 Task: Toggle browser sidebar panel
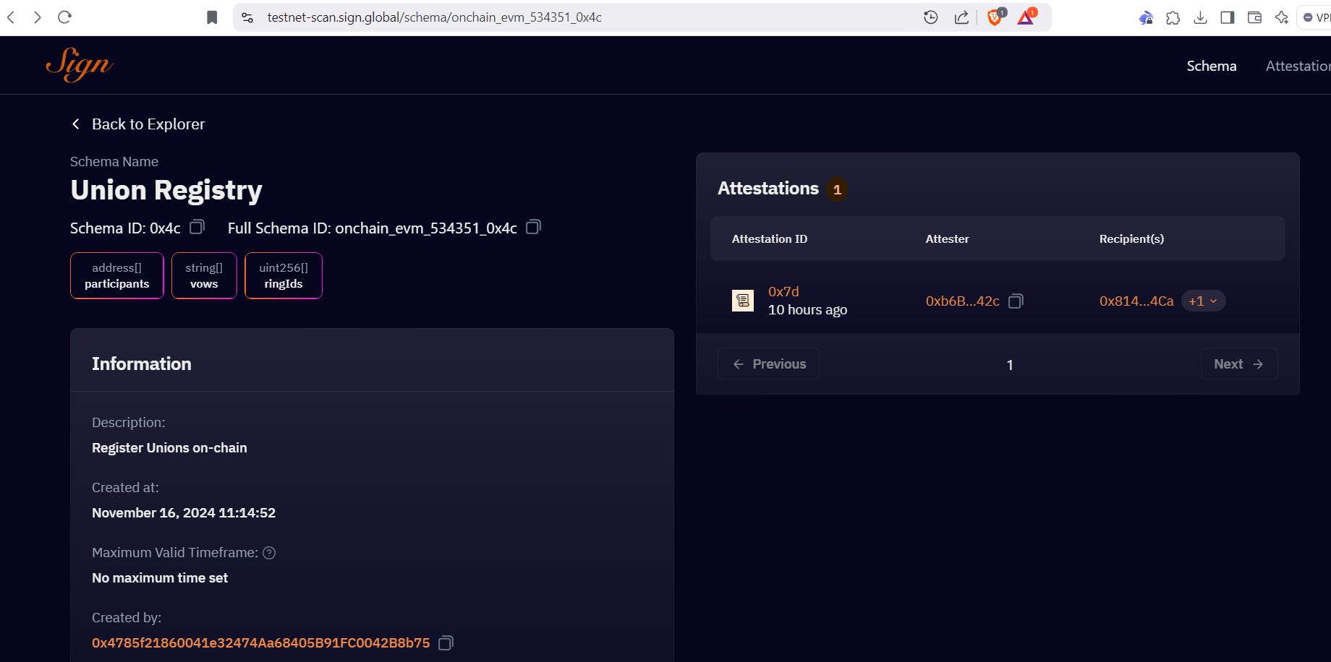point(1228,17)
